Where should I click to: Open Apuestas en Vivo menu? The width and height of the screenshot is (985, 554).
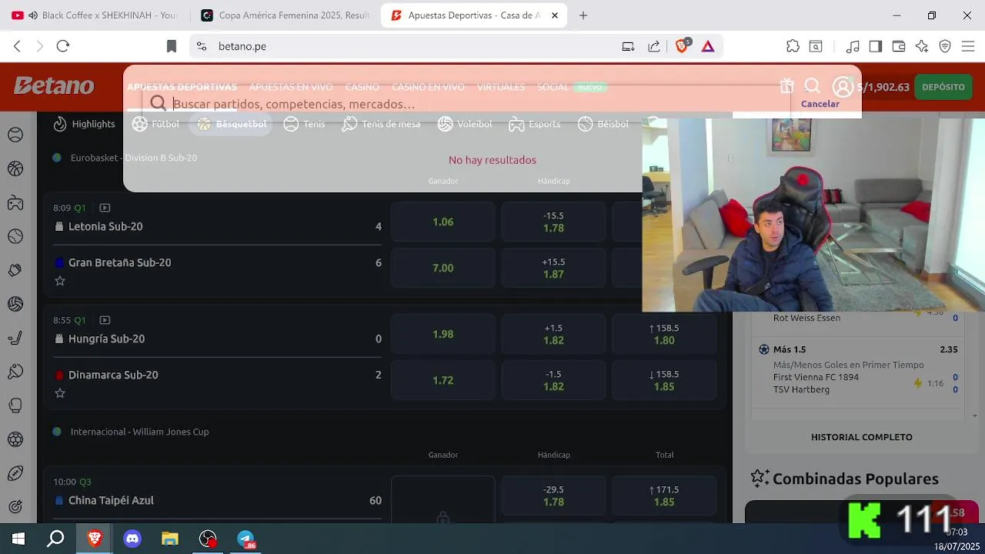[x=291, y=87]
